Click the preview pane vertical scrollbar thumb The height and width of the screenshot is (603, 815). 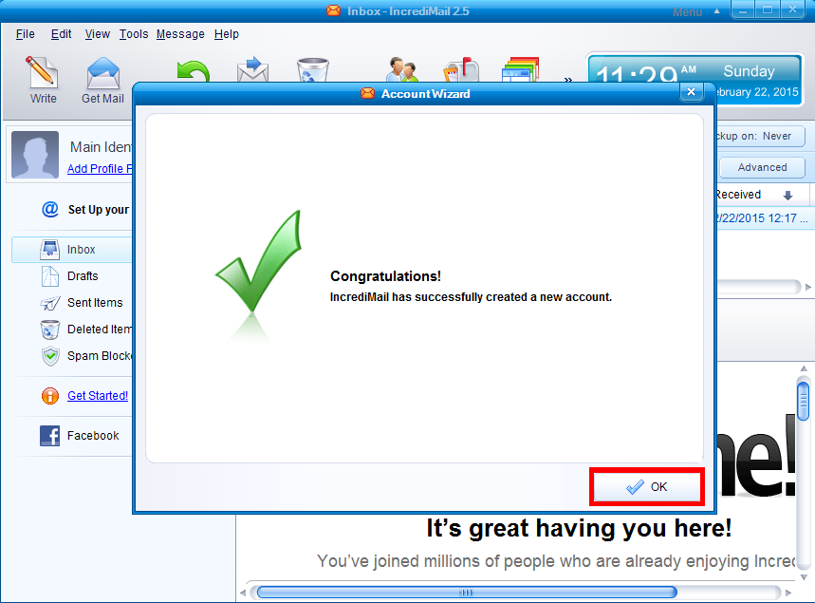(804, 401)
